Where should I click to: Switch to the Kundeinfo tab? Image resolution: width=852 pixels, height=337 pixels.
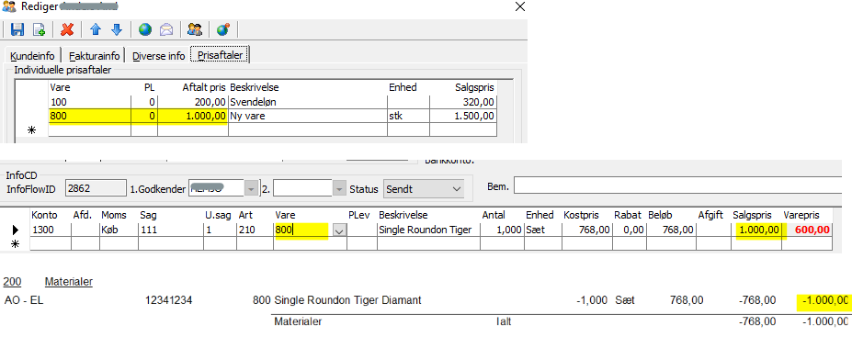(x=32, y=56)
